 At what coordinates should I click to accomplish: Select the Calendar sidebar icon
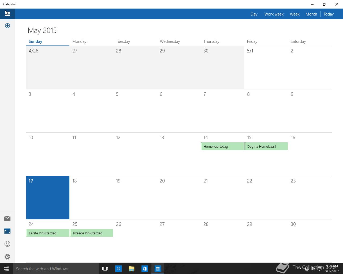8,231
